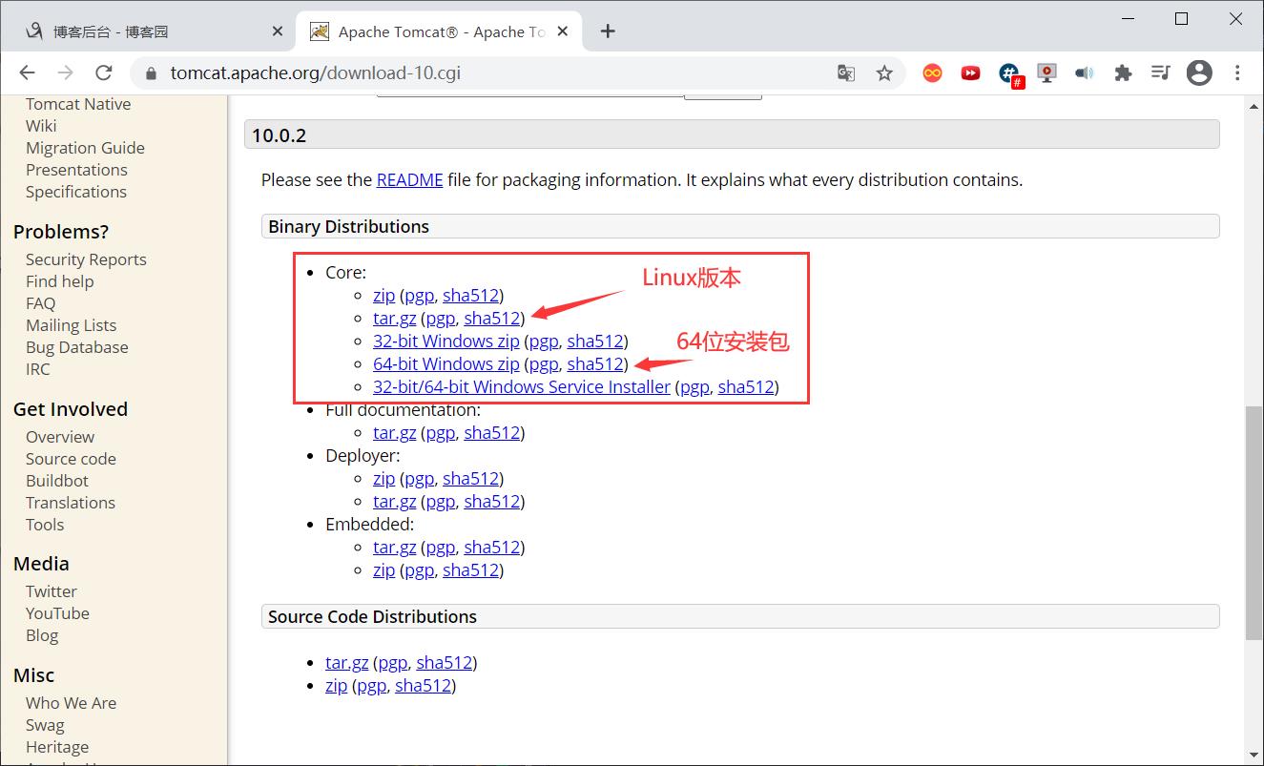The image size is (1264, 766).
Task: Download Deployer tar.gz
Action: pos(395,502)
